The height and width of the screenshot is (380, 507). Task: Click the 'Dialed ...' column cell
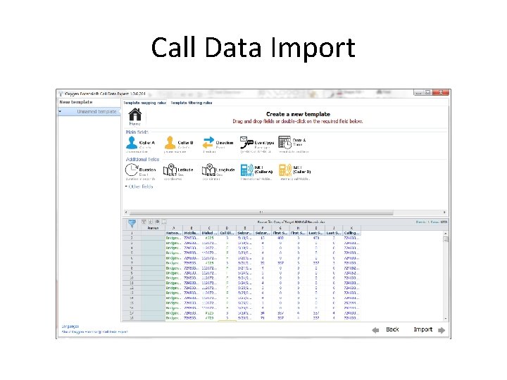(x=209, y=233)
